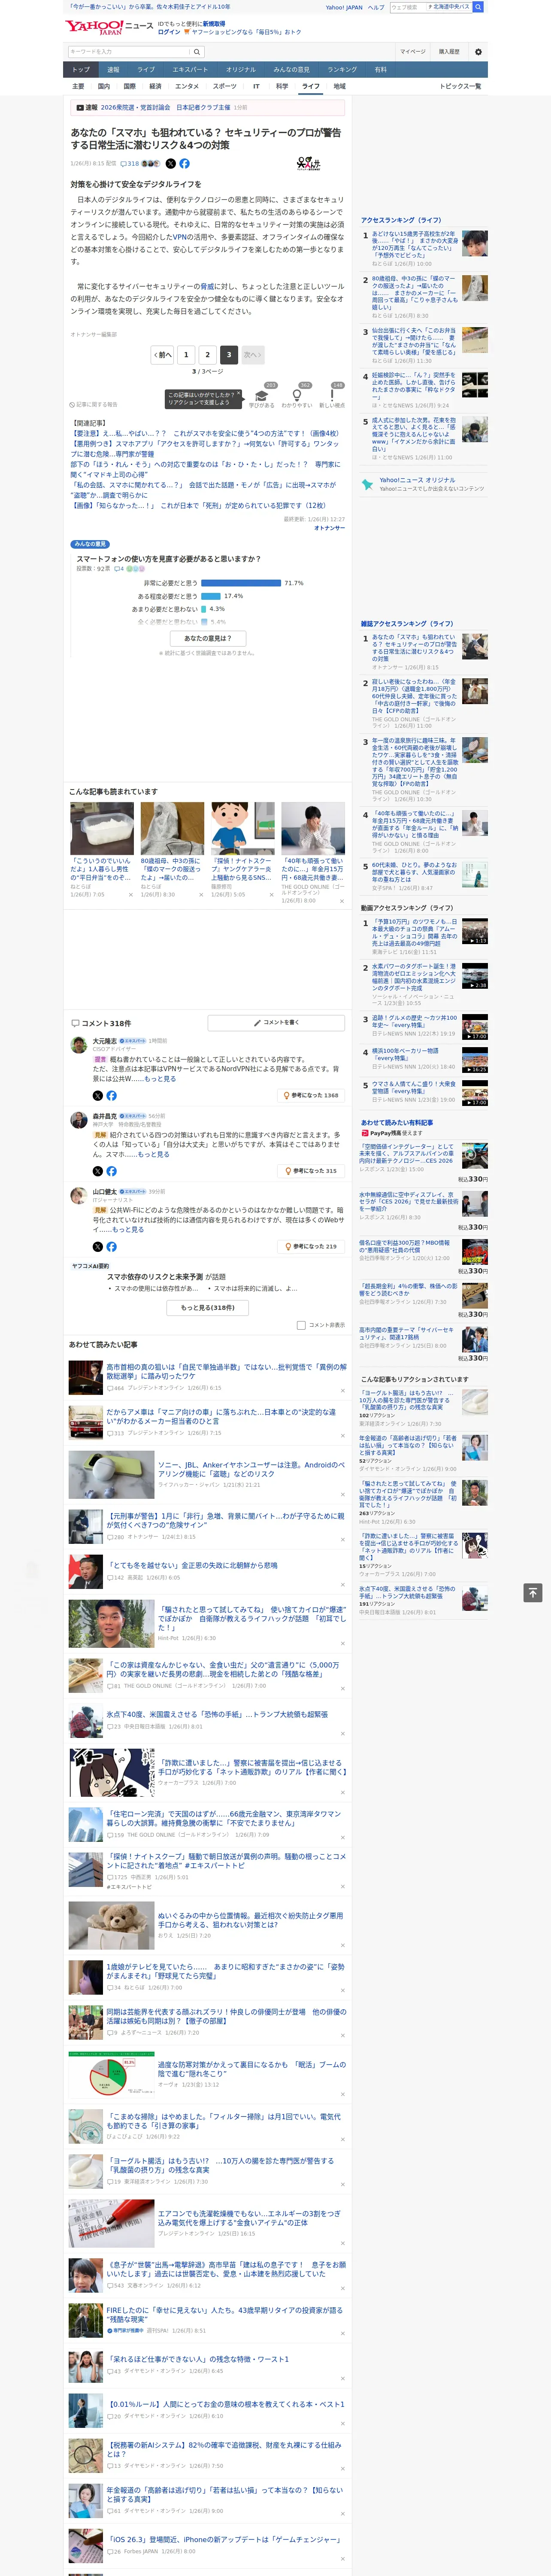This screenshot has width=551, height=2576.
Task: Go to the previous page with 前へ
Action: (162, 354)
